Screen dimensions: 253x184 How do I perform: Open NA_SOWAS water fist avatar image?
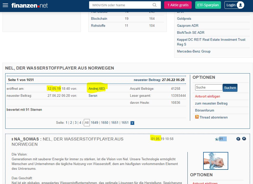coord(215,161)
